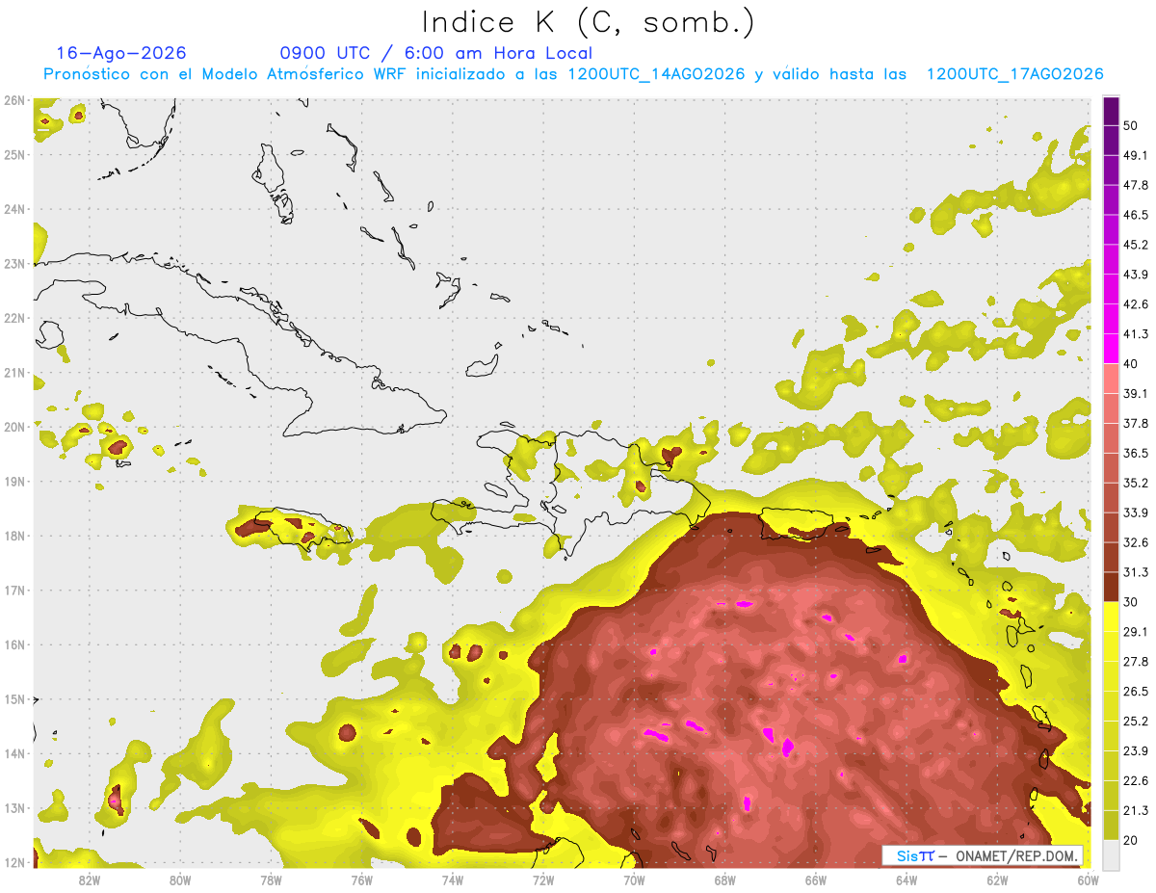Click the '82W' longitude label
This screenshot has width=1156, height=893.
point(89,880)
